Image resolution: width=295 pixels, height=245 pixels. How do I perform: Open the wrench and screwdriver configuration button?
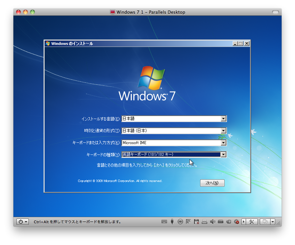pyautogui.click(x=251, y=222)
